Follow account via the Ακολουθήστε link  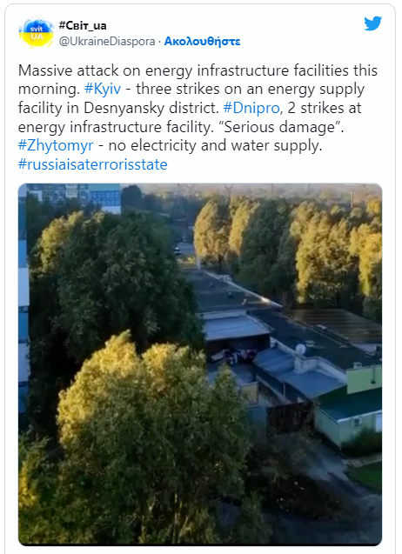coord(202,42)
